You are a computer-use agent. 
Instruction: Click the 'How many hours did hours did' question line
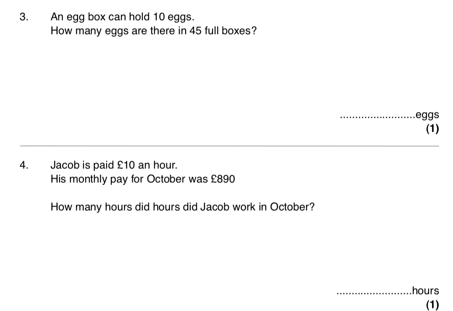click(x=183, y=207)
